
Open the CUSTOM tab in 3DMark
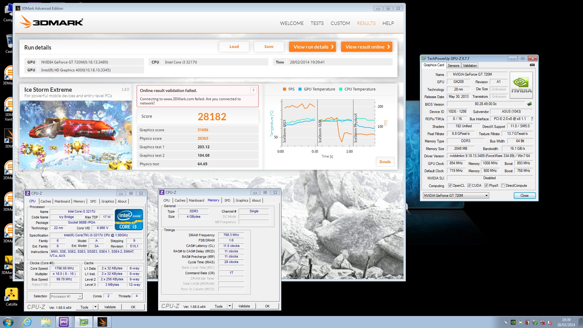(340, 23)
